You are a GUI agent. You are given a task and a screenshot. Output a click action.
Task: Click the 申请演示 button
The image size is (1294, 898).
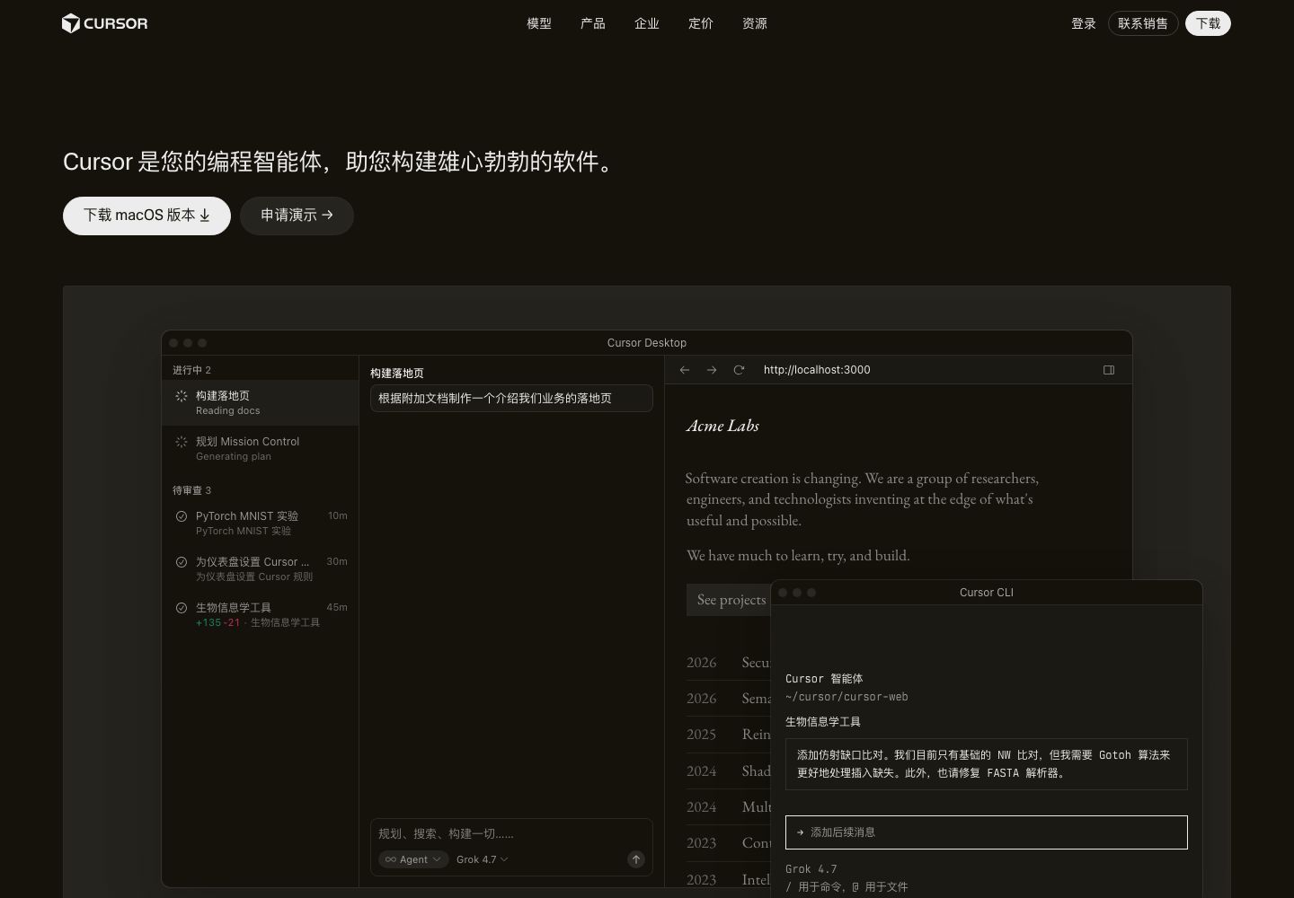(297, 216)
